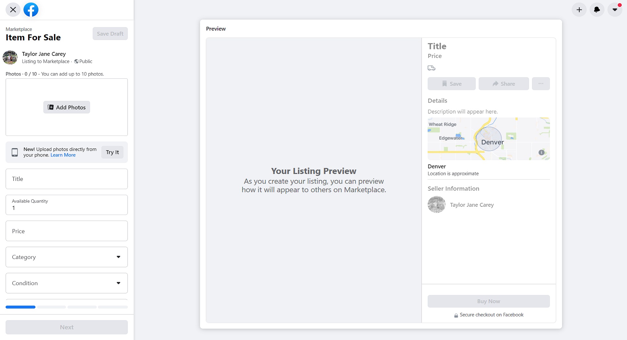Click the Facebook logo icon
The height and width of the screenshot is (340, 627).
[31, 10]
